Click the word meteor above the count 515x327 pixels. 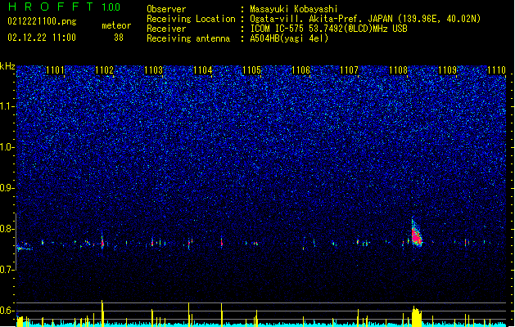click(x=116, y=25)
